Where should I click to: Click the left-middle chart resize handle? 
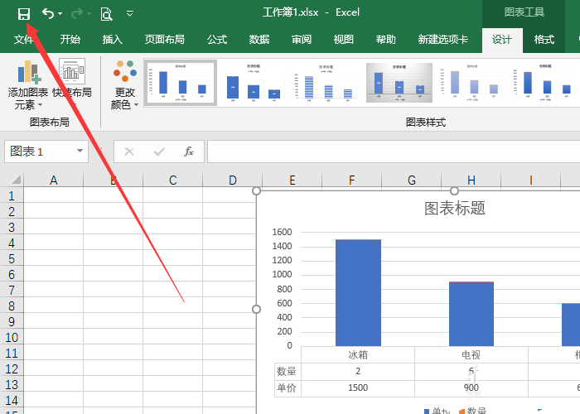click(x=256, y=309)
